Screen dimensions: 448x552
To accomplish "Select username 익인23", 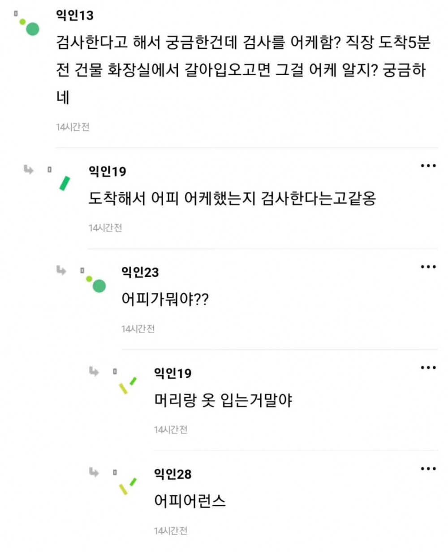I will 140,272.
